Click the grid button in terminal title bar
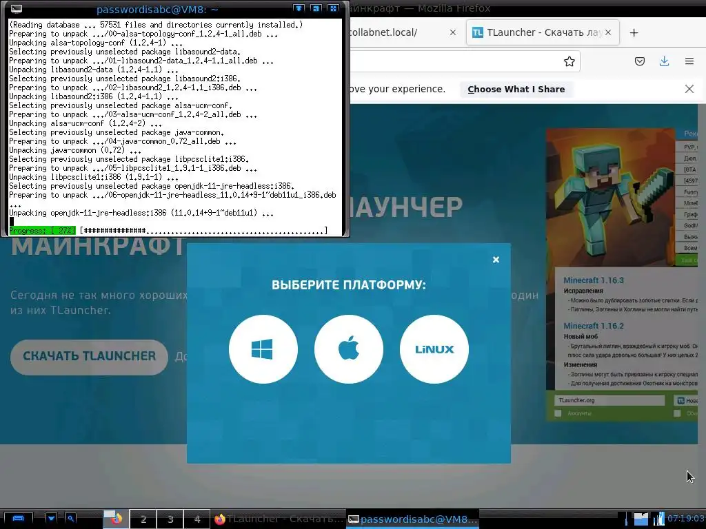 [x=333, y=8]
